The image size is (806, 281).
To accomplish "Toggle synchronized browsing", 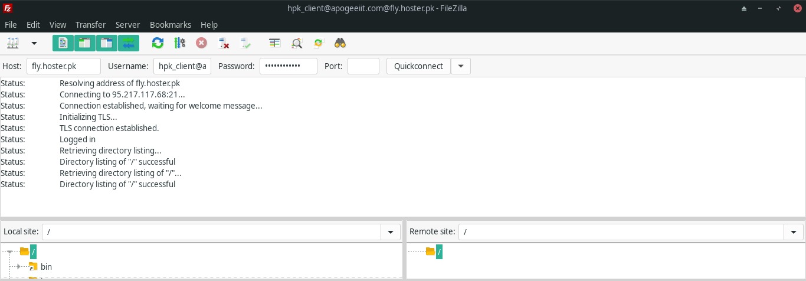I will pyautogui.click(x=319, y=43).
